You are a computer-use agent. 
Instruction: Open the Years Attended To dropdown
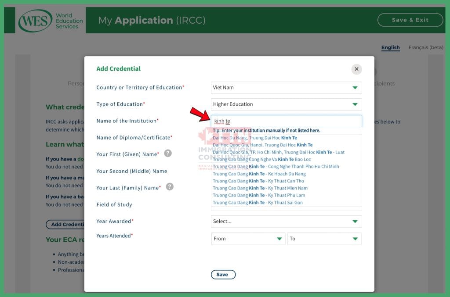pos(324,239)
